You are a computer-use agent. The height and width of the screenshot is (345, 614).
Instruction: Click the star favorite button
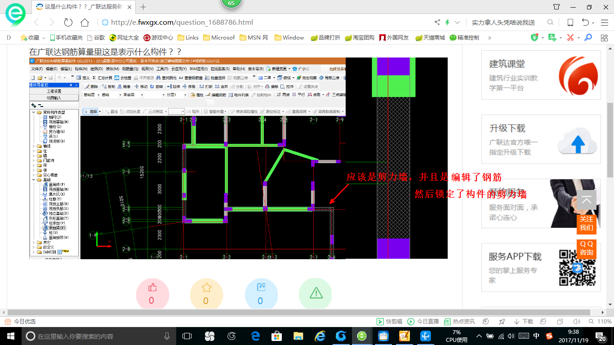click(x=206, y=294)
